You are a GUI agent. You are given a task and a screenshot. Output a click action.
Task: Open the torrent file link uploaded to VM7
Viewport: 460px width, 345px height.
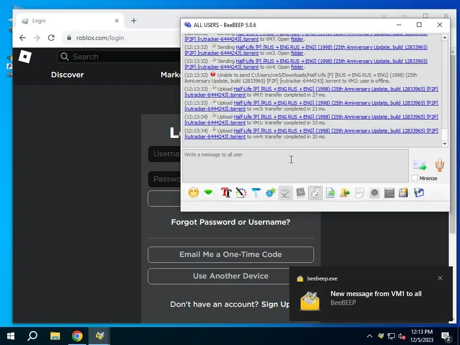pos(311,92)
